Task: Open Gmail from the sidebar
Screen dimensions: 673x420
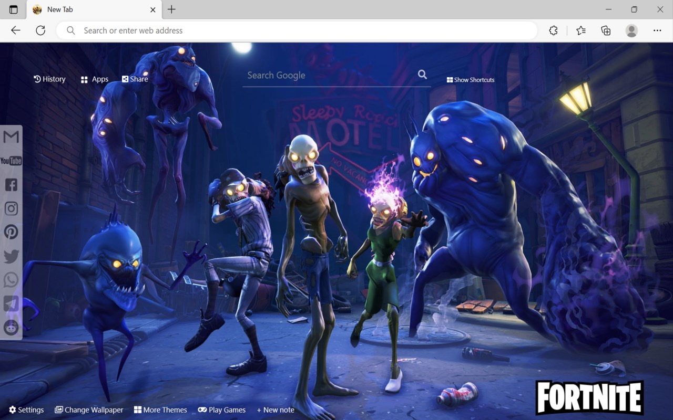Action: tap(11, 137)
